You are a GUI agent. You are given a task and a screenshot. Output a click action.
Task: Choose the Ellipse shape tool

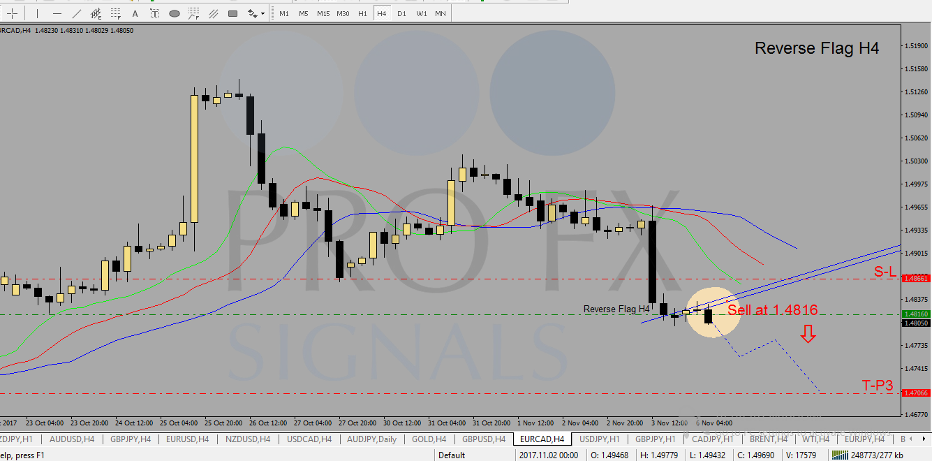[175, 13]
